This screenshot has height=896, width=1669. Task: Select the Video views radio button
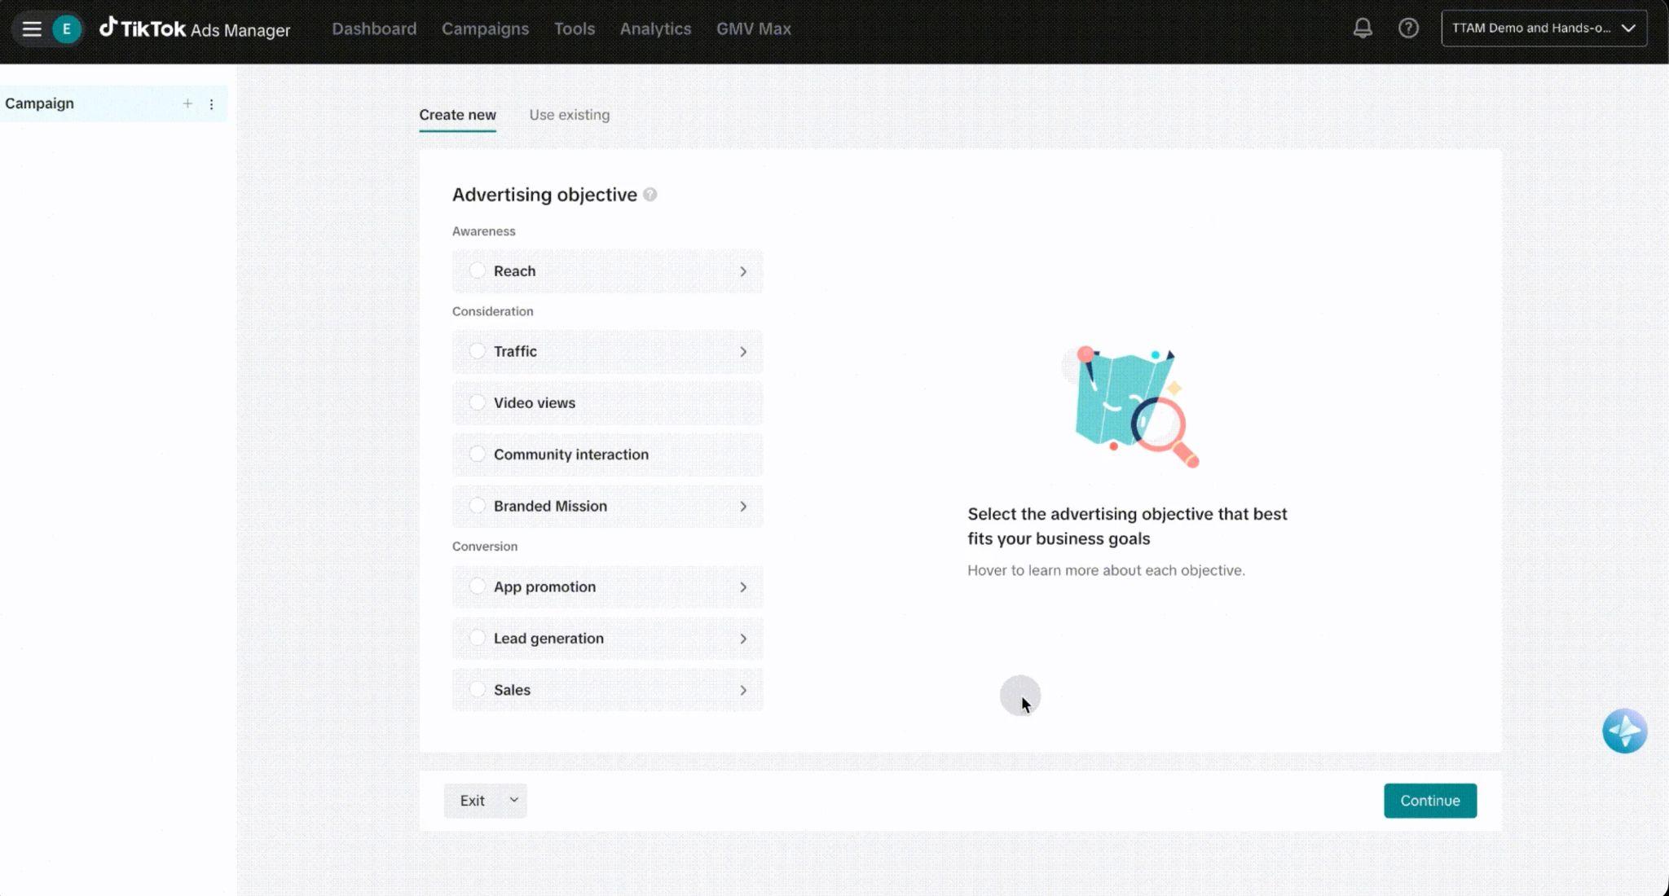pyautogui.click(x=478, y=402)
